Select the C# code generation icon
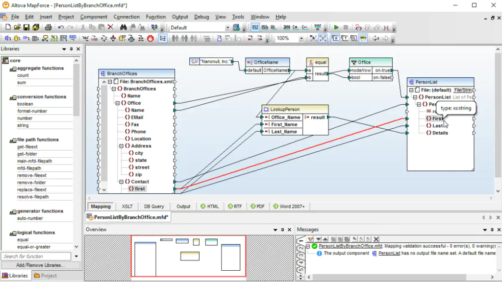502x282 pixels. point(296,28)
